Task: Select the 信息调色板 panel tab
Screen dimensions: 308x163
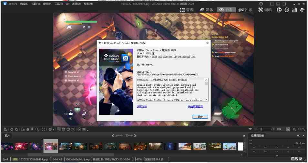Action: 257,136
